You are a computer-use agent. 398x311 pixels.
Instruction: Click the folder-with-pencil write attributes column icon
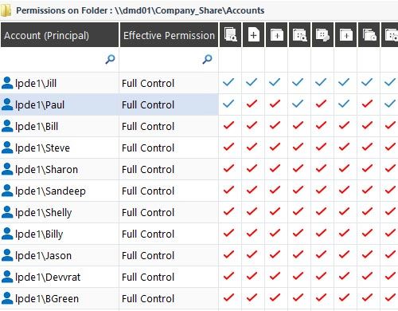pyautogui.click(x=322, y=35)
